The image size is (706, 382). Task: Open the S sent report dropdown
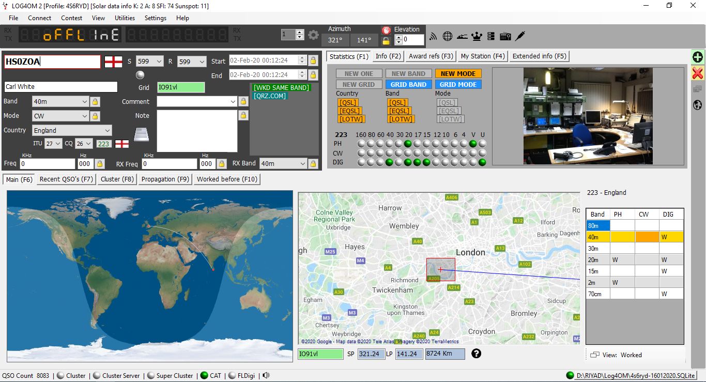(159, 62)
